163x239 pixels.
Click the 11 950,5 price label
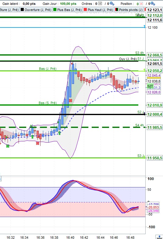[155, 158]
